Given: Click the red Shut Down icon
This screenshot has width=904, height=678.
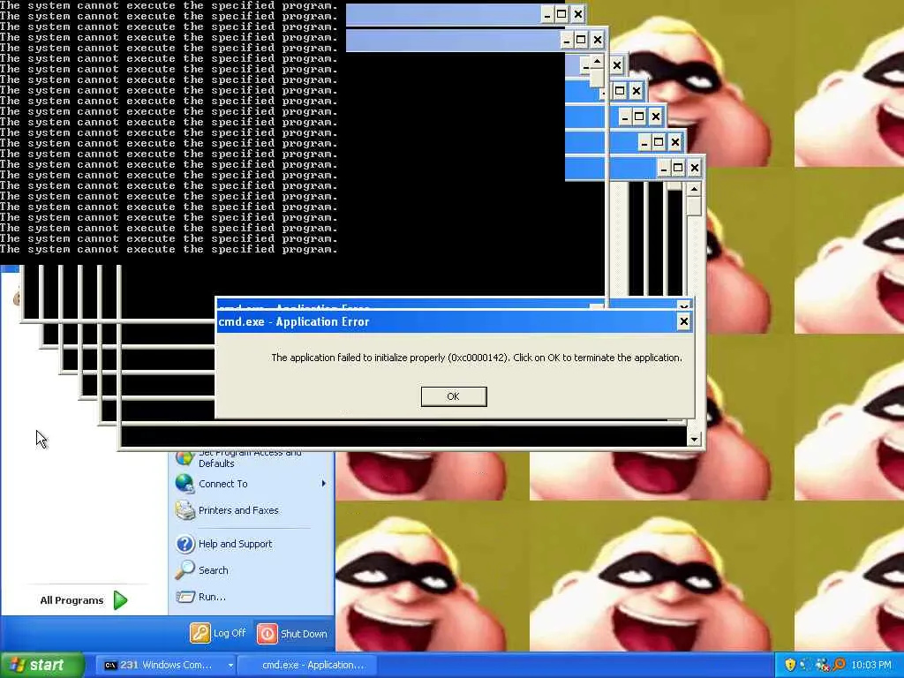Looking at the screenshot, I should tap(267, 634).
